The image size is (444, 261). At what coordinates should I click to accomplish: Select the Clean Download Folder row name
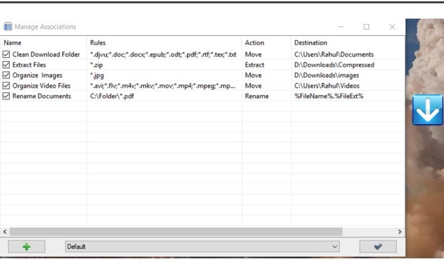46,54
